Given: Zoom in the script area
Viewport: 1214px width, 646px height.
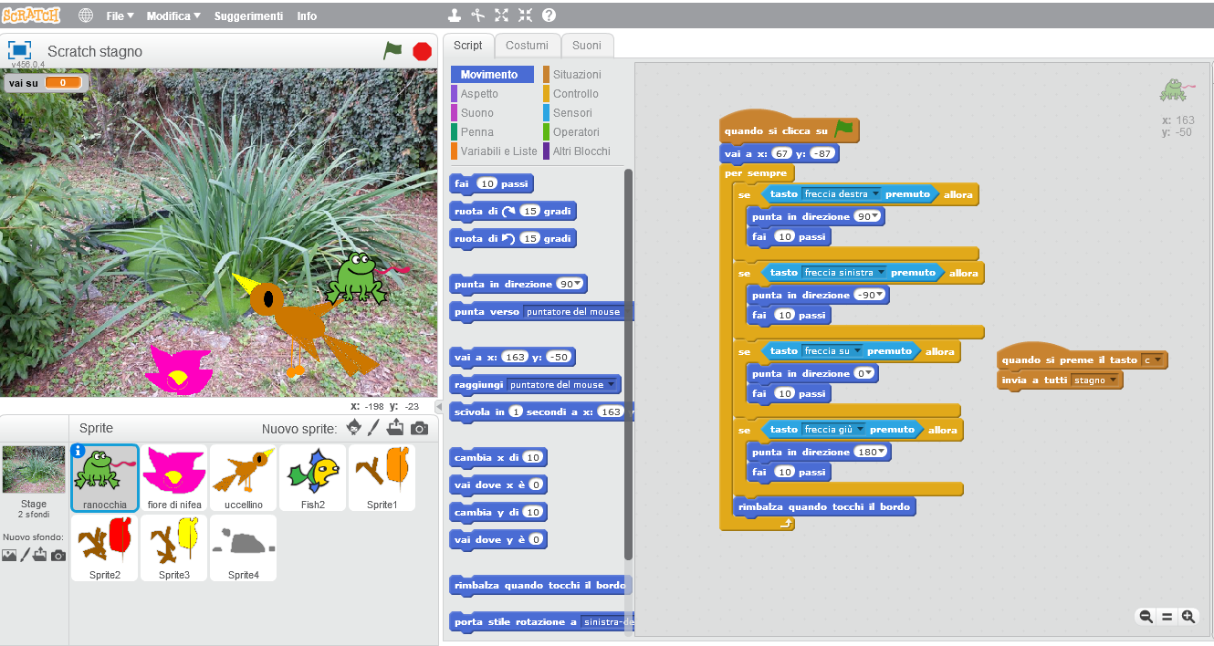Looking at the screenshot, I should [x=1188, y=617].
